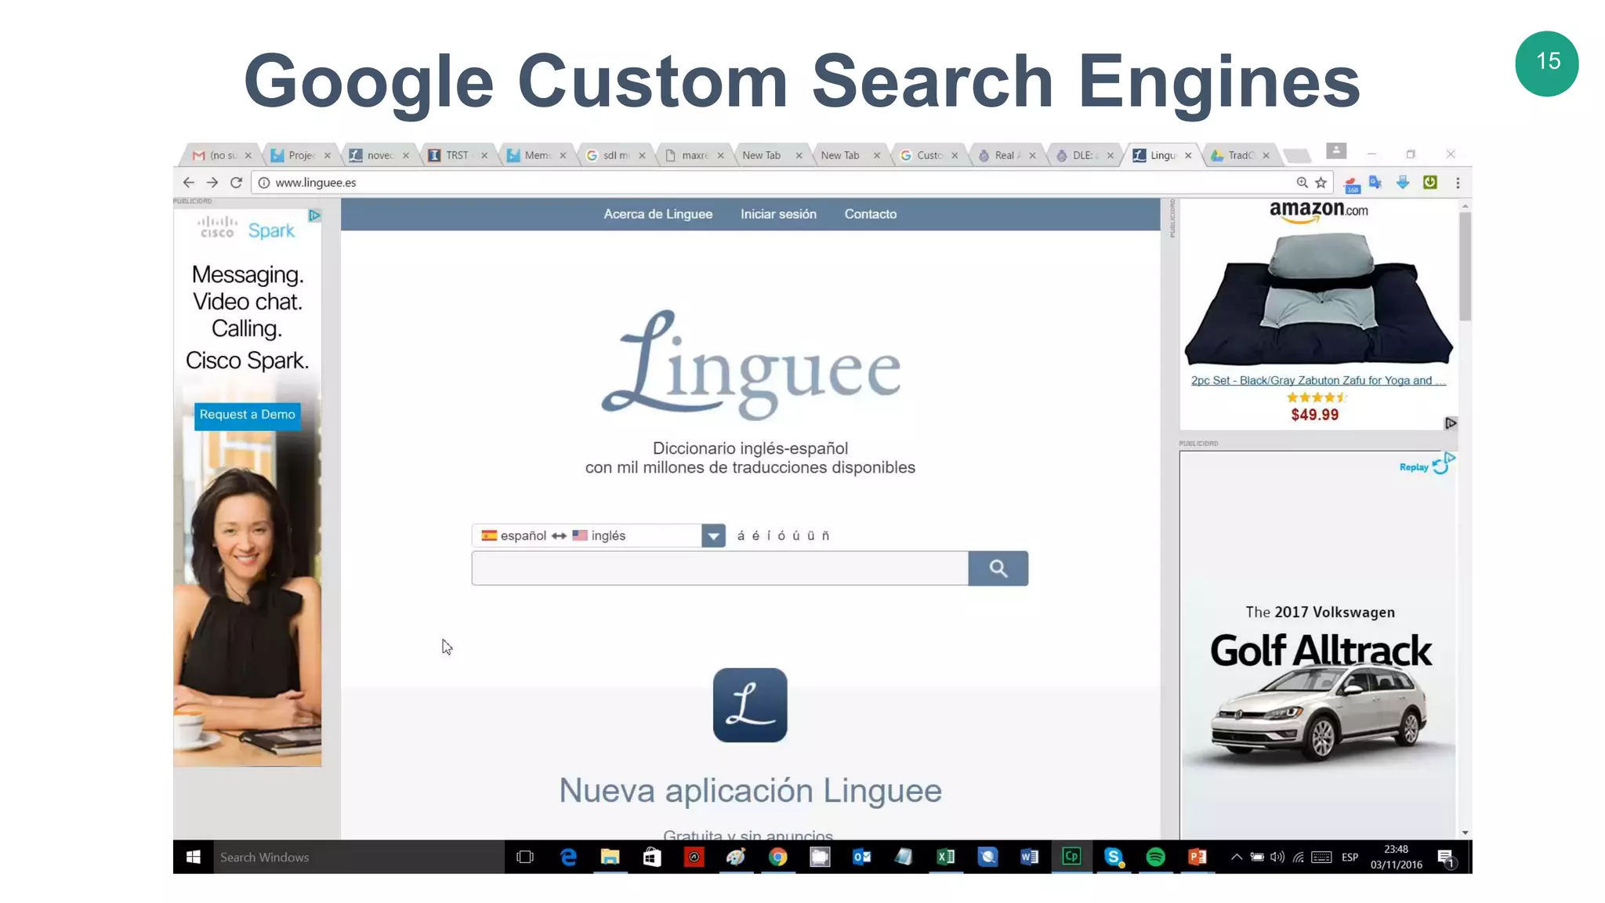
Task: Open Windows Store from taskbar
Action: (x=652, y=857)
